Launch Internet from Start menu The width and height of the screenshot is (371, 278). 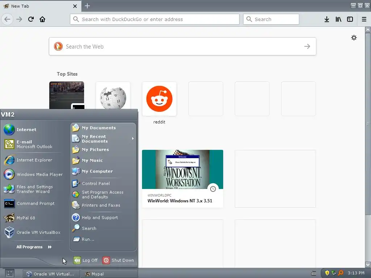tap(34, 130)
